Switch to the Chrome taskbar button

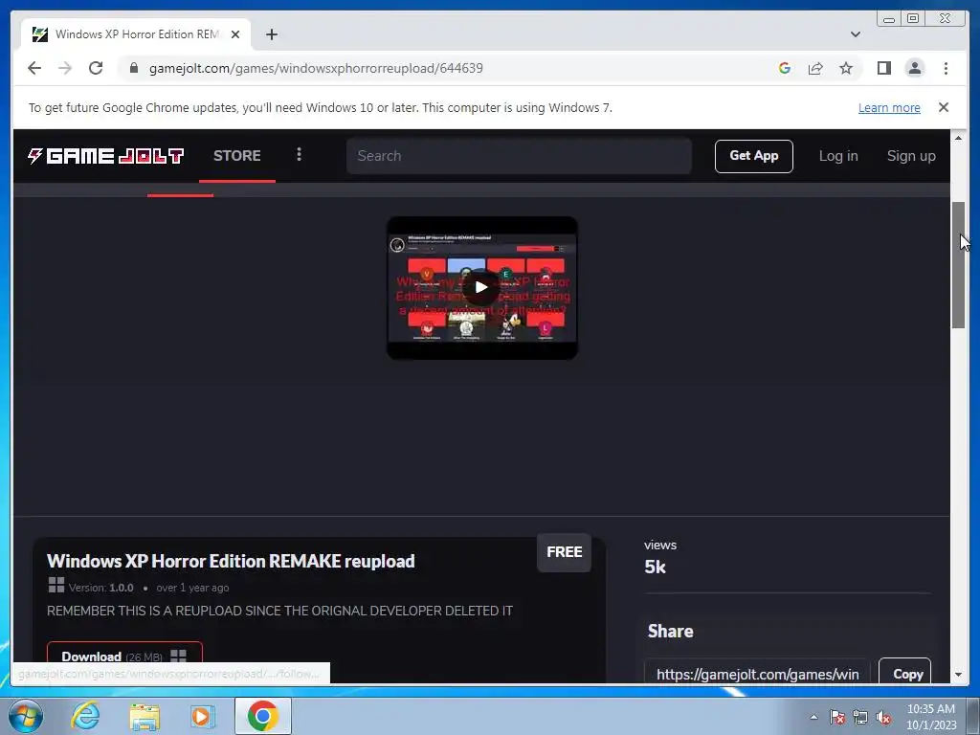click(x=263, y=716)
